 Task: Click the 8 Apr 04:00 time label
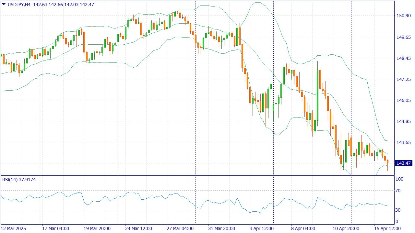pyautogui.click(x=303, y=228)
